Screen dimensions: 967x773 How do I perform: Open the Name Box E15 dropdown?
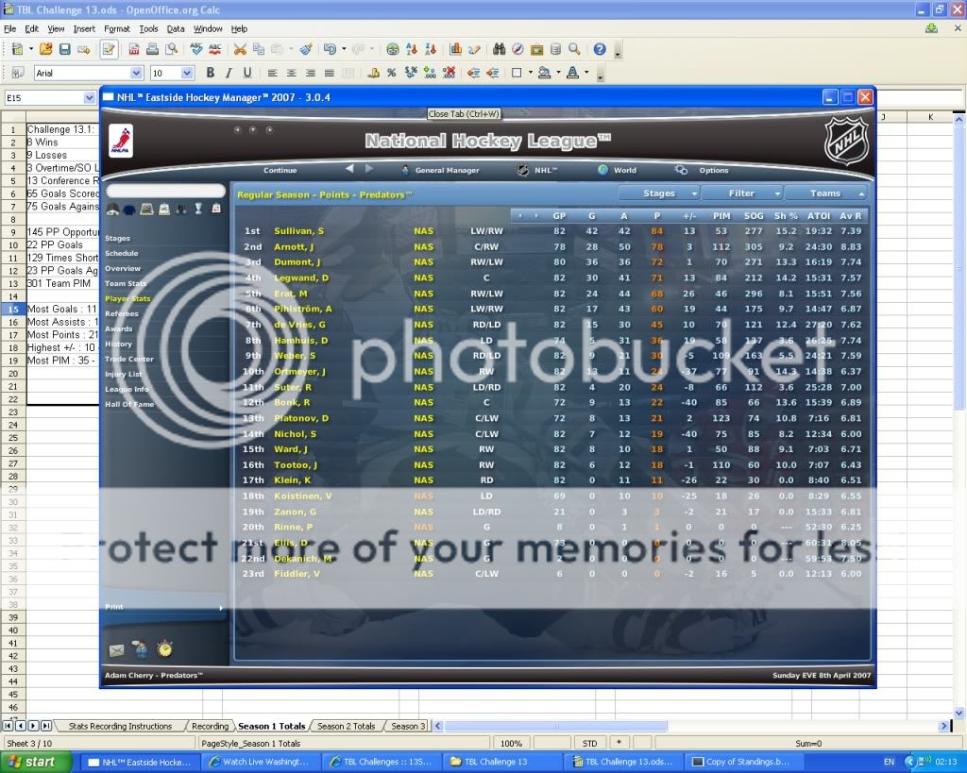(x=89, y=97)
